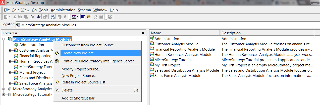Select My First Project in the tree
Image resolution: width=320 pixels, height=105 pixels.
(32, 72)
